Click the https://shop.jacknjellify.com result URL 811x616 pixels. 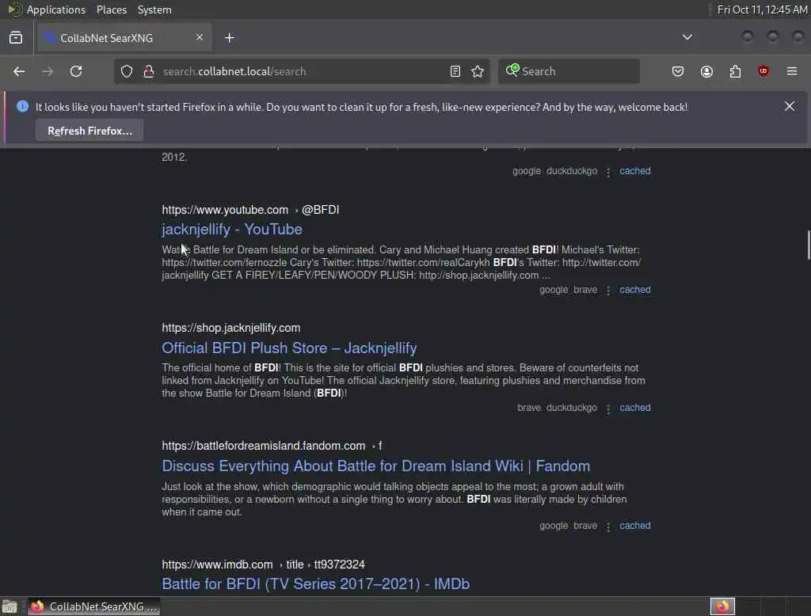[x=230, y=328]
